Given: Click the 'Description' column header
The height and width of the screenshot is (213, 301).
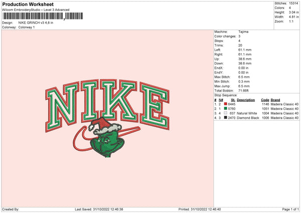Looking at the screenshot, I should [x=246, y=100].
